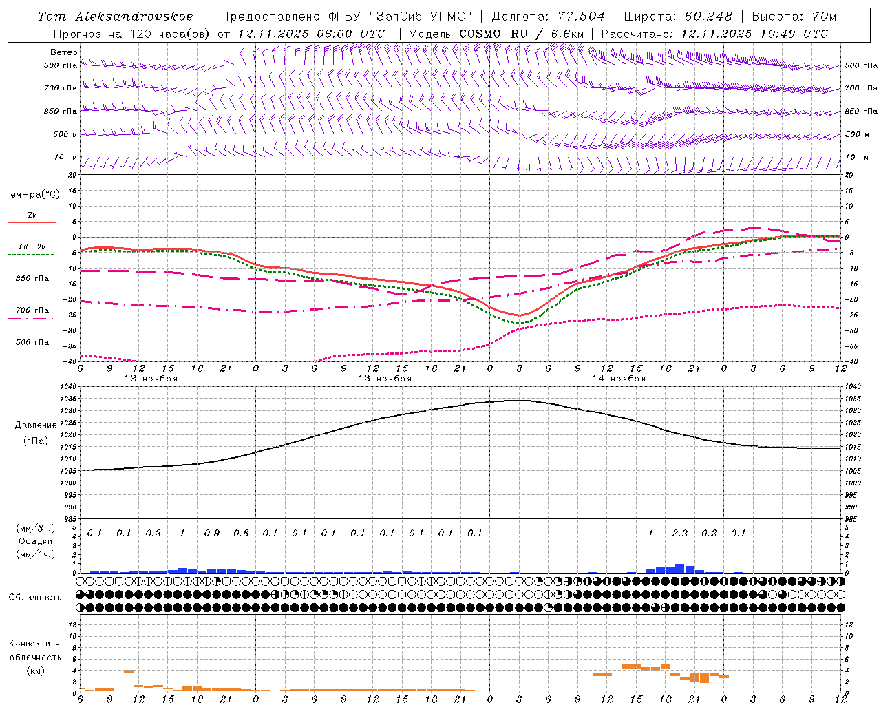Select the longitude value Долгота: 77.504
This screenshot has height=705, width=881.
click(x=549, y=17)
